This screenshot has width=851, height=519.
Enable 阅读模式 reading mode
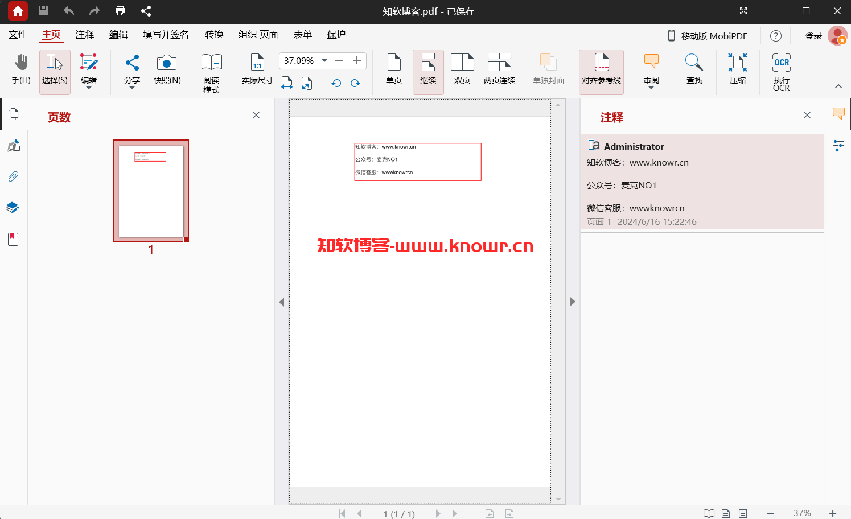point(211,73)
